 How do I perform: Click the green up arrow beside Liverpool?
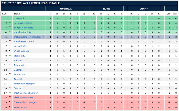pyautogui.click(x=10, y=18)
